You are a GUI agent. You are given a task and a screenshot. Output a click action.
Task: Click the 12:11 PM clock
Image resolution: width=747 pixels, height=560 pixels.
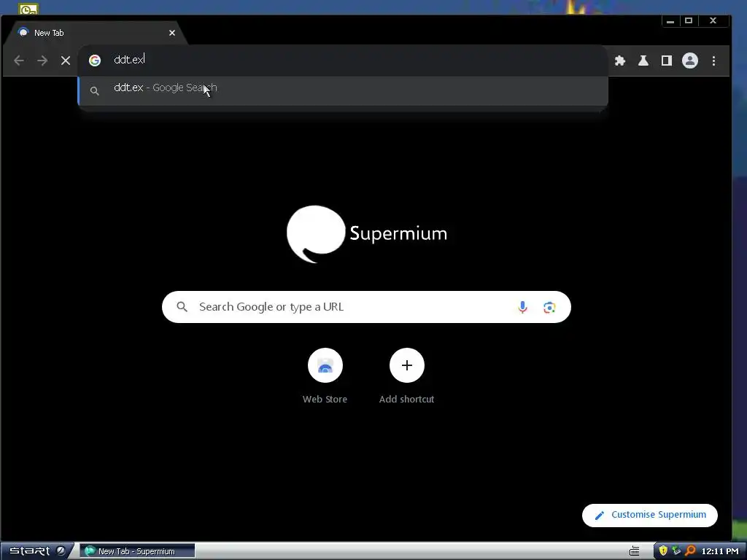pos(720,551)
